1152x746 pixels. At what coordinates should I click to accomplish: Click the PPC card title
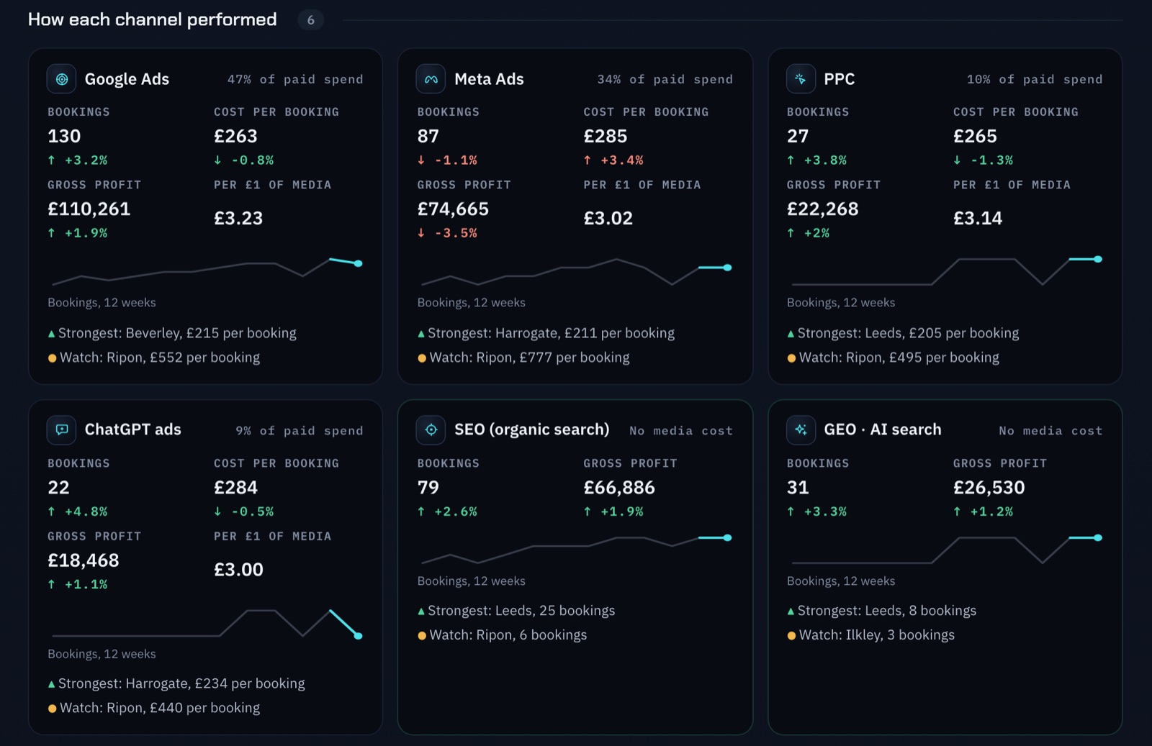click(840, 79)
